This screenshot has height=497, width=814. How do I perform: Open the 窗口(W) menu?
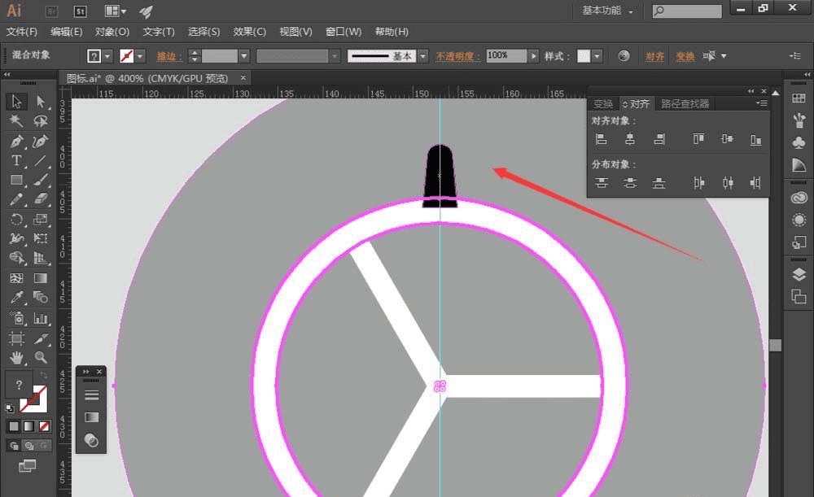[344, 32]
